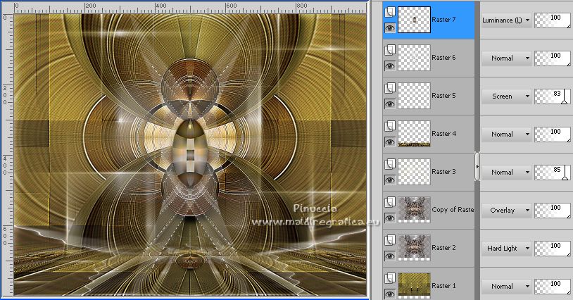The width and height of the screenshot is (573, 300).
Task: Hide the Raster 3 layer
Action: tap(390, 180)
